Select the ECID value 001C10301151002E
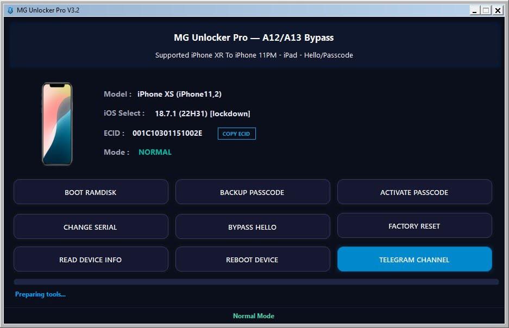Viewport: 509px width, 328px height. click(x=167, y=134)
